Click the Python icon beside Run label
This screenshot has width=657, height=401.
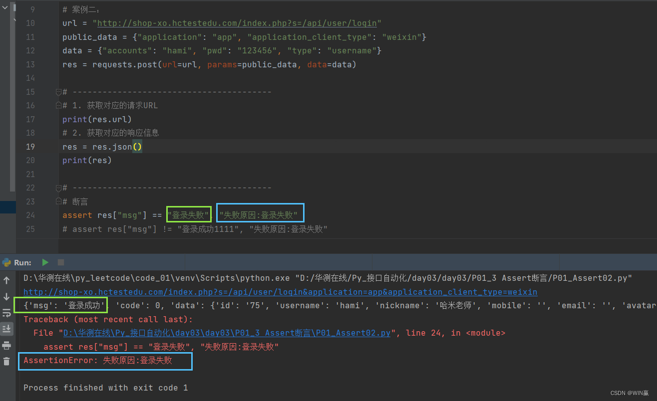pyautogui.click(x=6, y=262)
